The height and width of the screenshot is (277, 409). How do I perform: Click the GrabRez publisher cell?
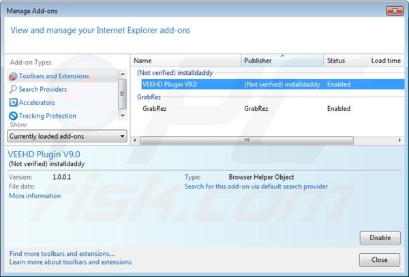tap(256, 109)
